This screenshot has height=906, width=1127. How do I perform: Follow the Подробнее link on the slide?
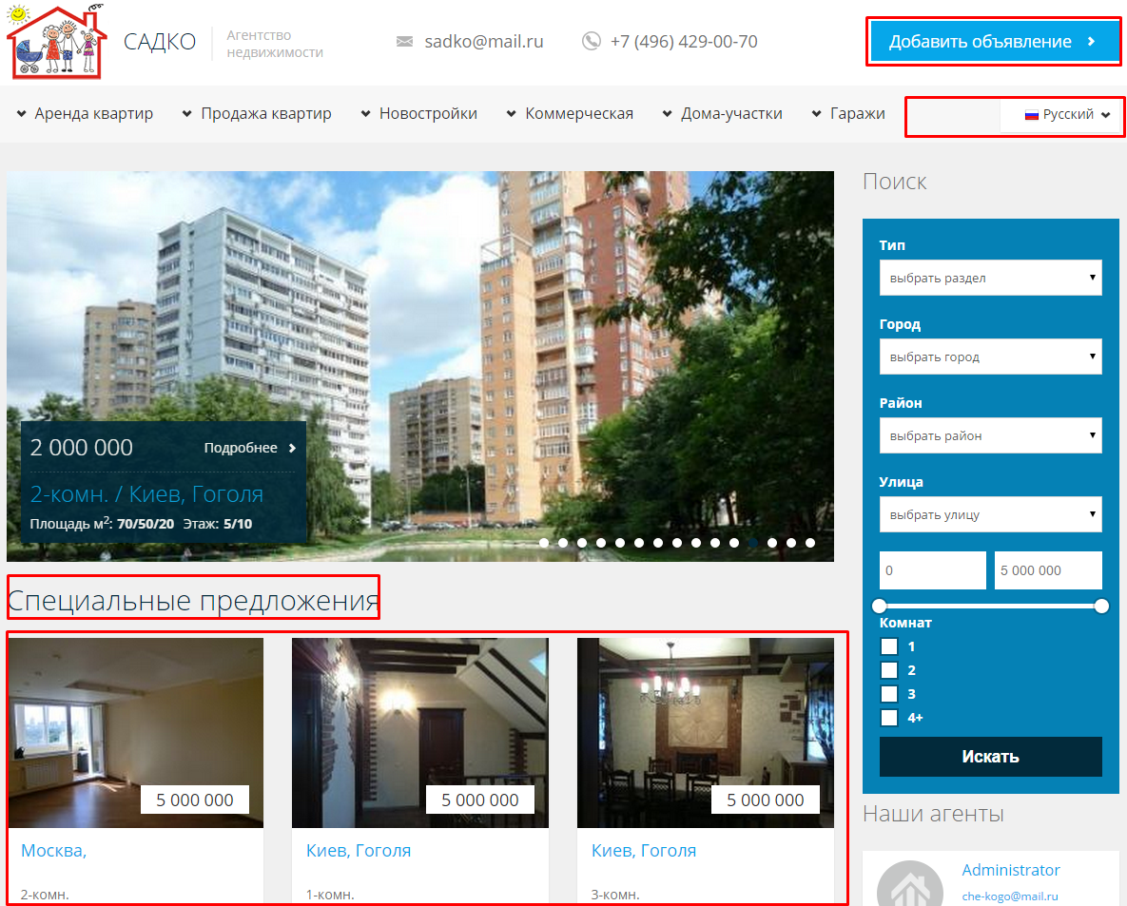pyautogui.click(x=250, y=448)
